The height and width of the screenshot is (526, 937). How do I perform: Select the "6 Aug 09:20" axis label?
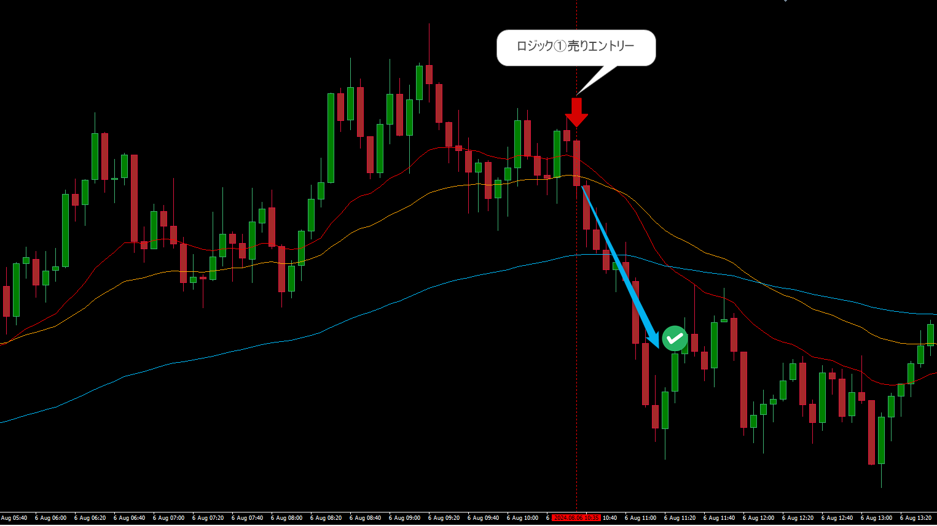click(x=444, y=518)
